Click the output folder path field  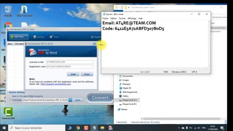(x=45, y=100)
